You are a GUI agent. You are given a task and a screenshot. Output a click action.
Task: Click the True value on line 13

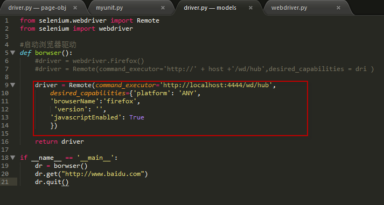[x=137, y=117]
